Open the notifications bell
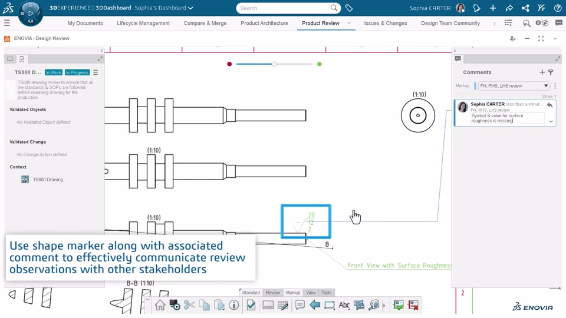 (x=476, y=8)
